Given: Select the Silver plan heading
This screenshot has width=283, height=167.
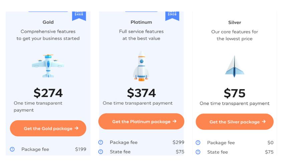Looking at the screenshot, I should click(x=235, y=23).
